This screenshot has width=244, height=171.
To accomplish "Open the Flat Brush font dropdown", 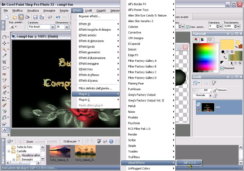I will [x=53, y=27].
